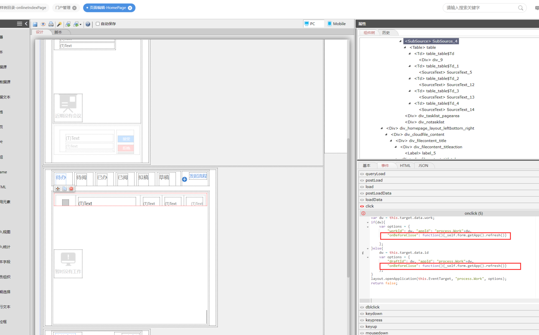Open the 基本 properties tab
Image resolution: width=539 pixels, height=335 pixels.
tap(367, 166)
